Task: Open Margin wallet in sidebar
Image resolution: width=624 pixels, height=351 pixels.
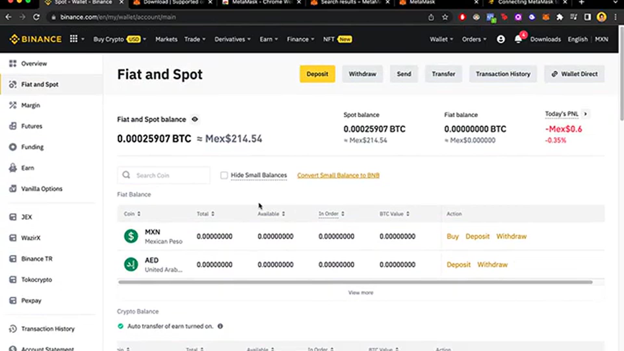Action: tap(31, 105)
